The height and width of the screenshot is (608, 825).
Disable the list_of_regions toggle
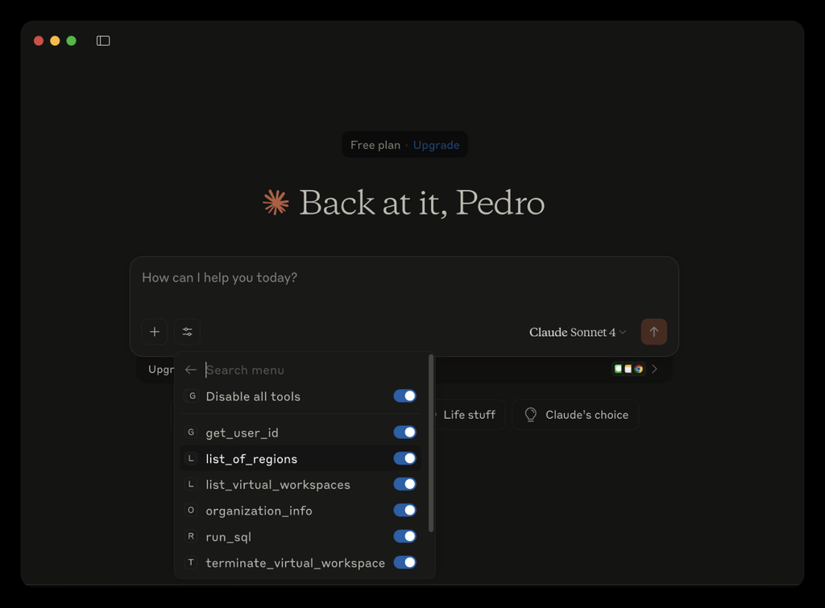[404, 459]
